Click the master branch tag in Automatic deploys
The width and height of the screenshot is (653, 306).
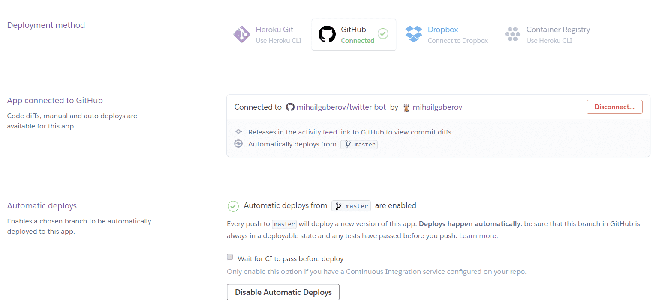(351, 206)
